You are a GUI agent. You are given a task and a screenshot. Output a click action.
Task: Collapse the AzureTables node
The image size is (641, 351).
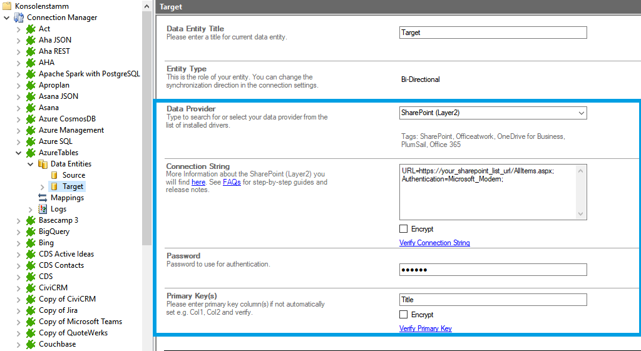[18, 153]
